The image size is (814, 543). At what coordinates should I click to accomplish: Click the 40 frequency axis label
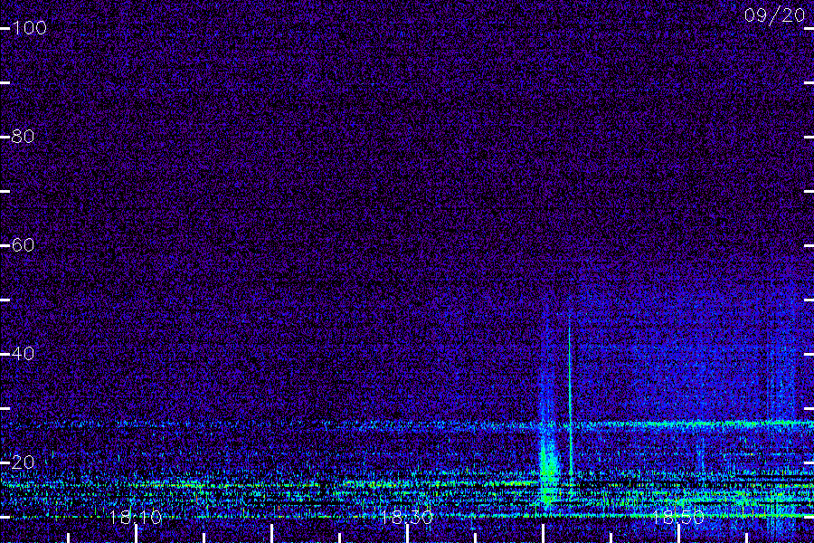pyautogui.click(x=23, y=353)
